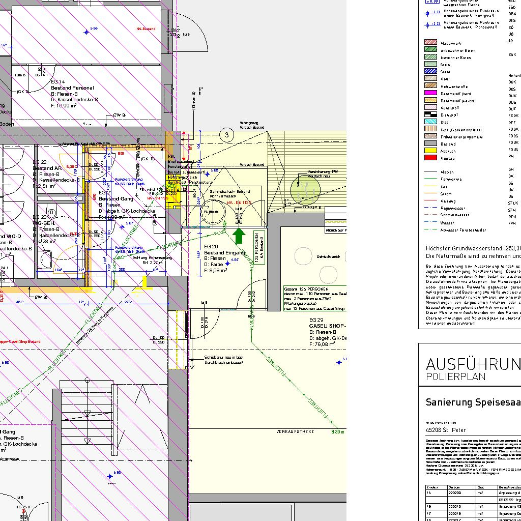Select the toilet symbol in WC-BEH room

52,213
